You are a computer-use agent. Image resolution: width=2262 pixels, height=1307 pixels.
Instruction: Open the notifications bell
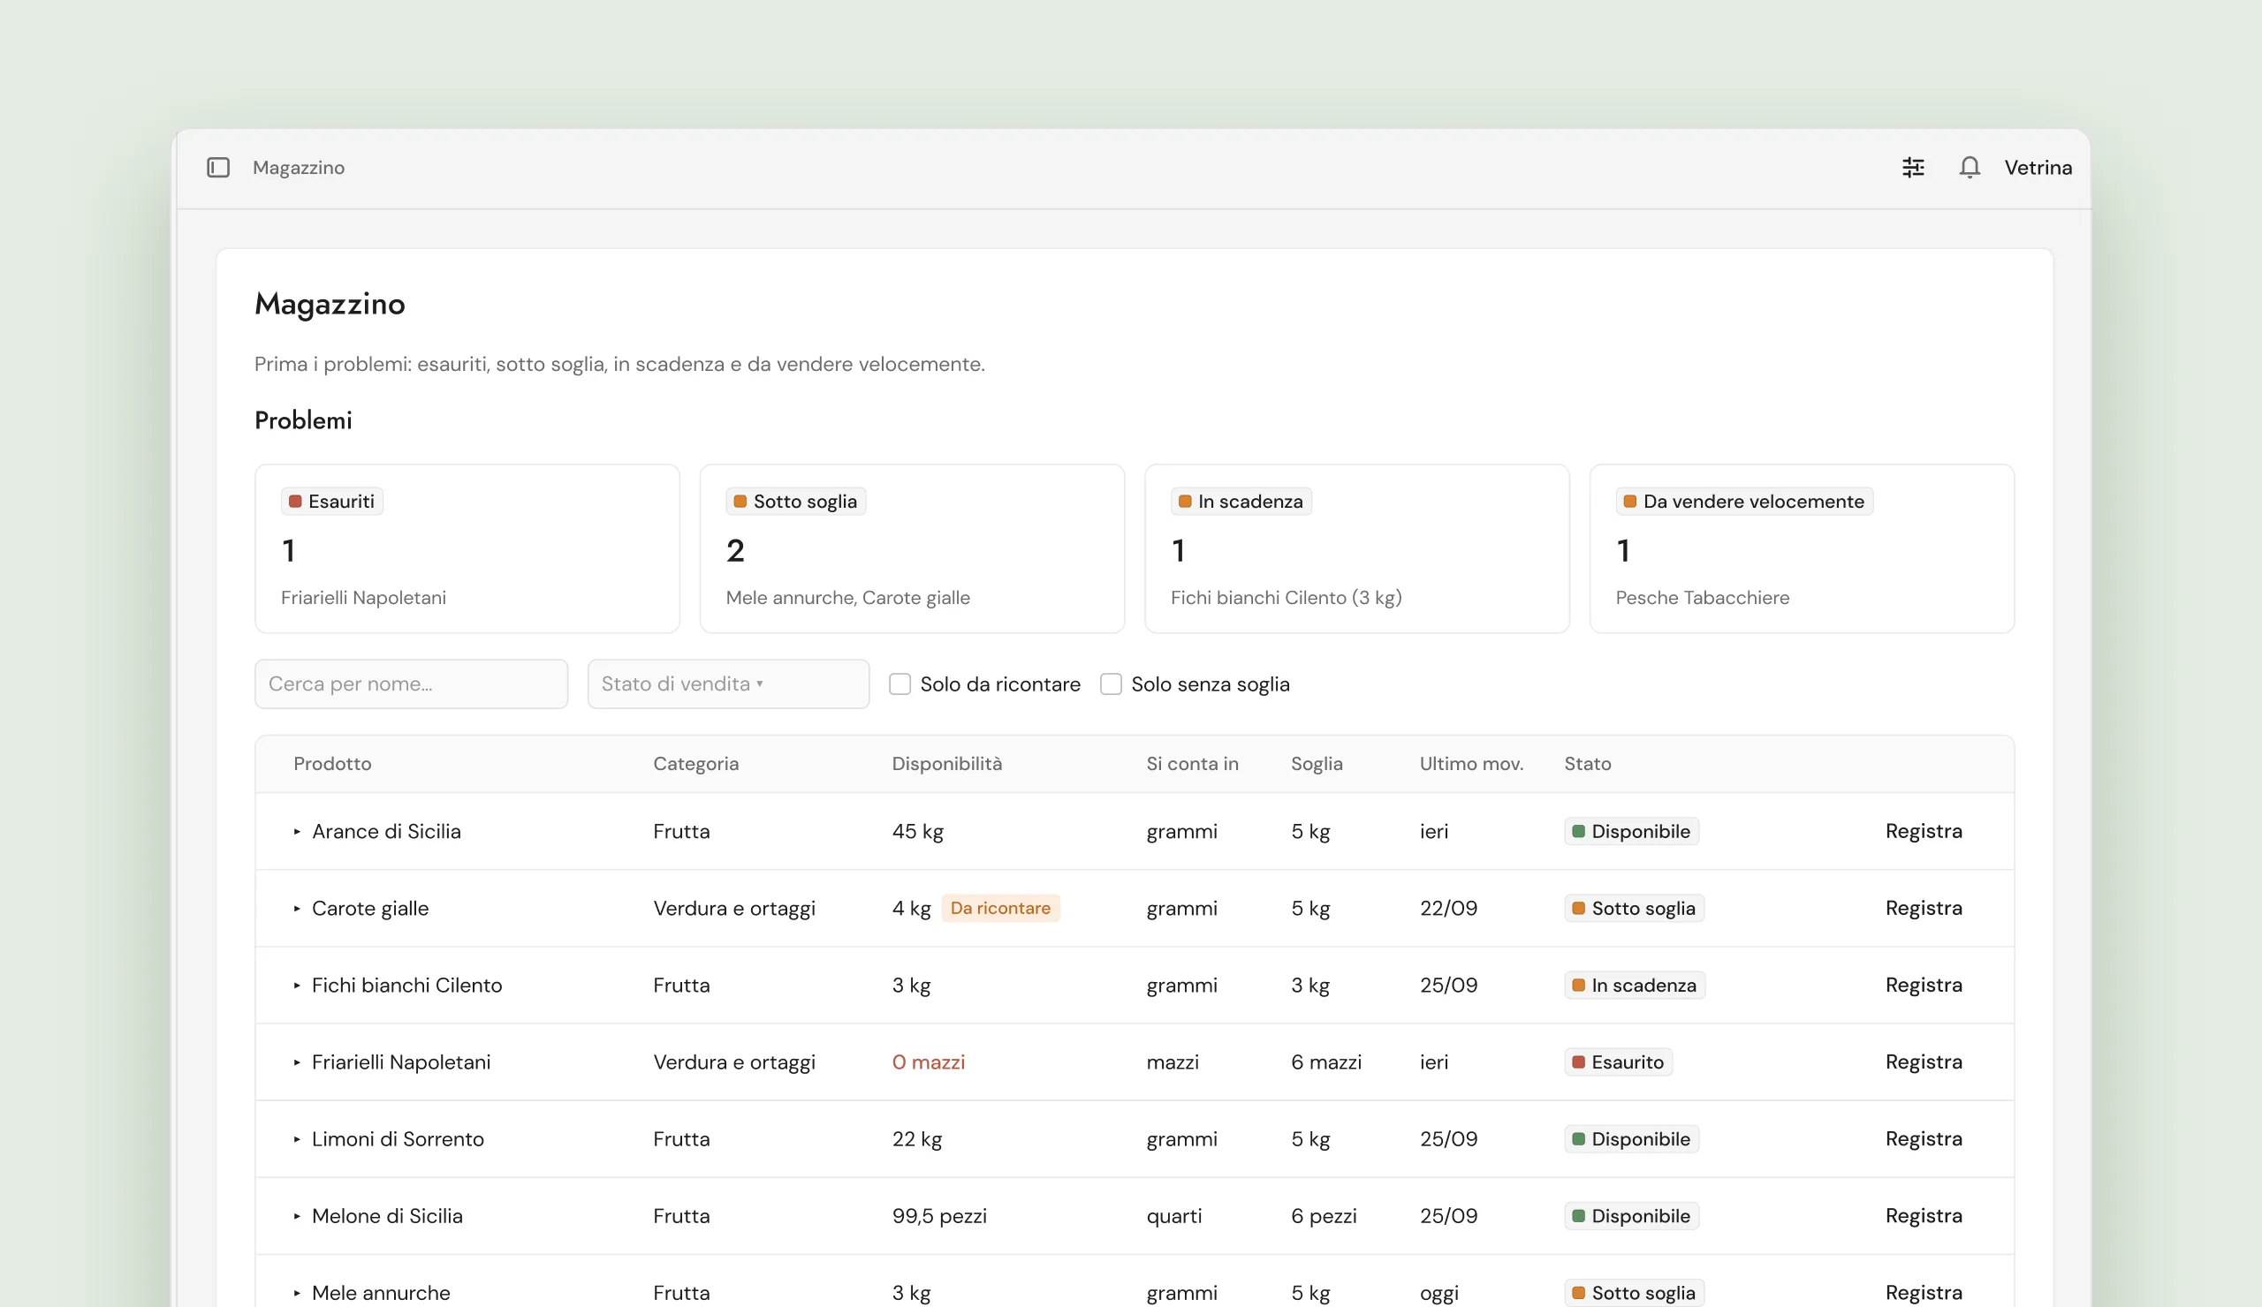[1969, 168]
